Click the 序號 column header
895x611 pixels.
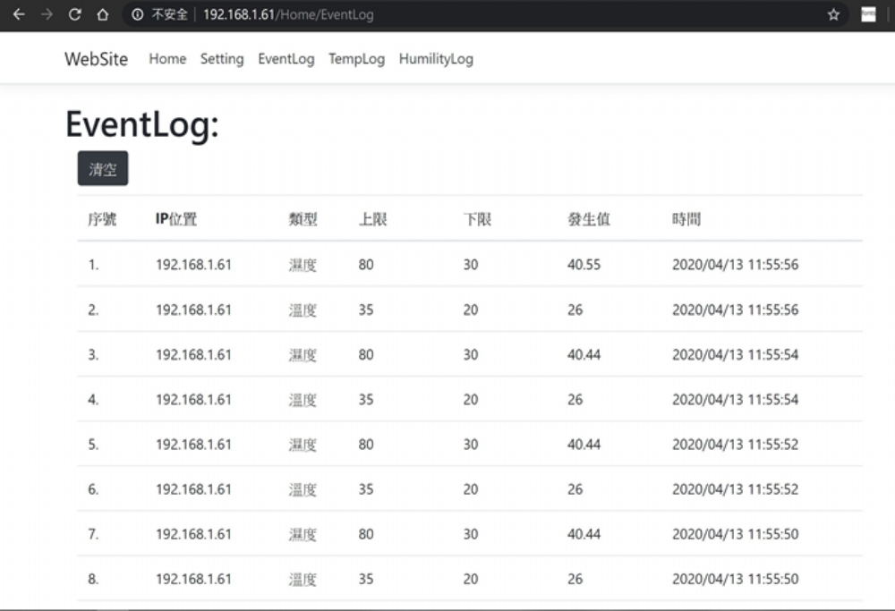[102, 219]
